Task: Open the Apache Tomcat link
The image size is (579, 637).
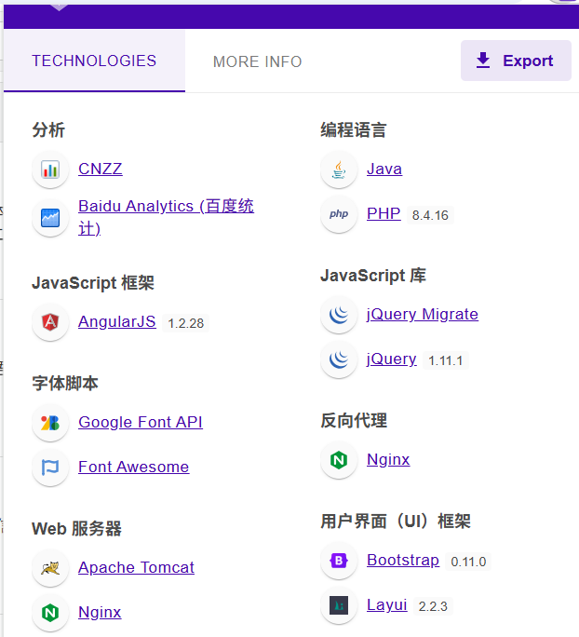Action: [x=136, y=567]
